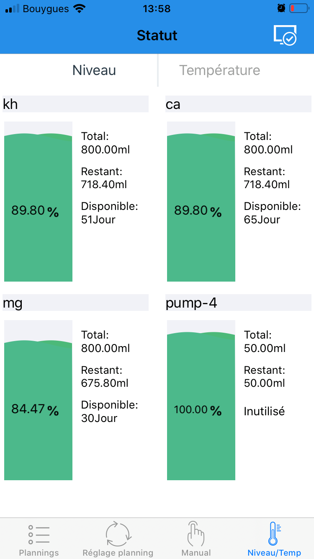
Task: Tap the pump-4 name header
Action: coord(238,303)
